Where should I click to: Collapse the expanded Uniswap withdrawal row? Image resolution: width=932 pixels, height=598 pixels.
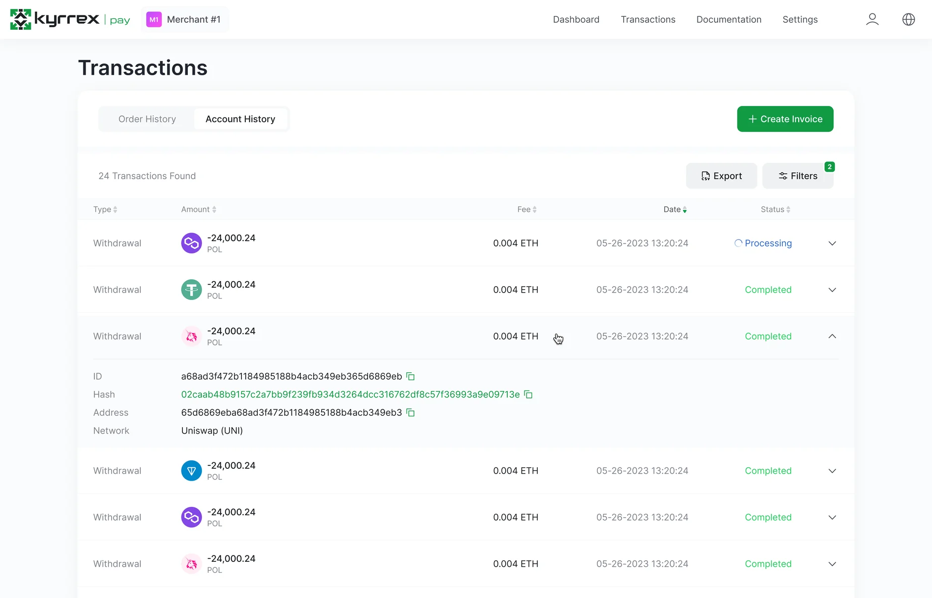[832, 336]
